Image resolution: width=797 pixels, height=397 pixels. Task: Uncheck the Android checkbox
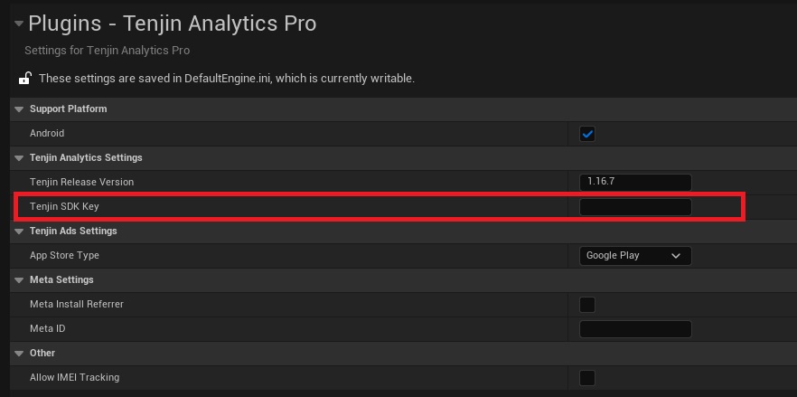[587, 134]
